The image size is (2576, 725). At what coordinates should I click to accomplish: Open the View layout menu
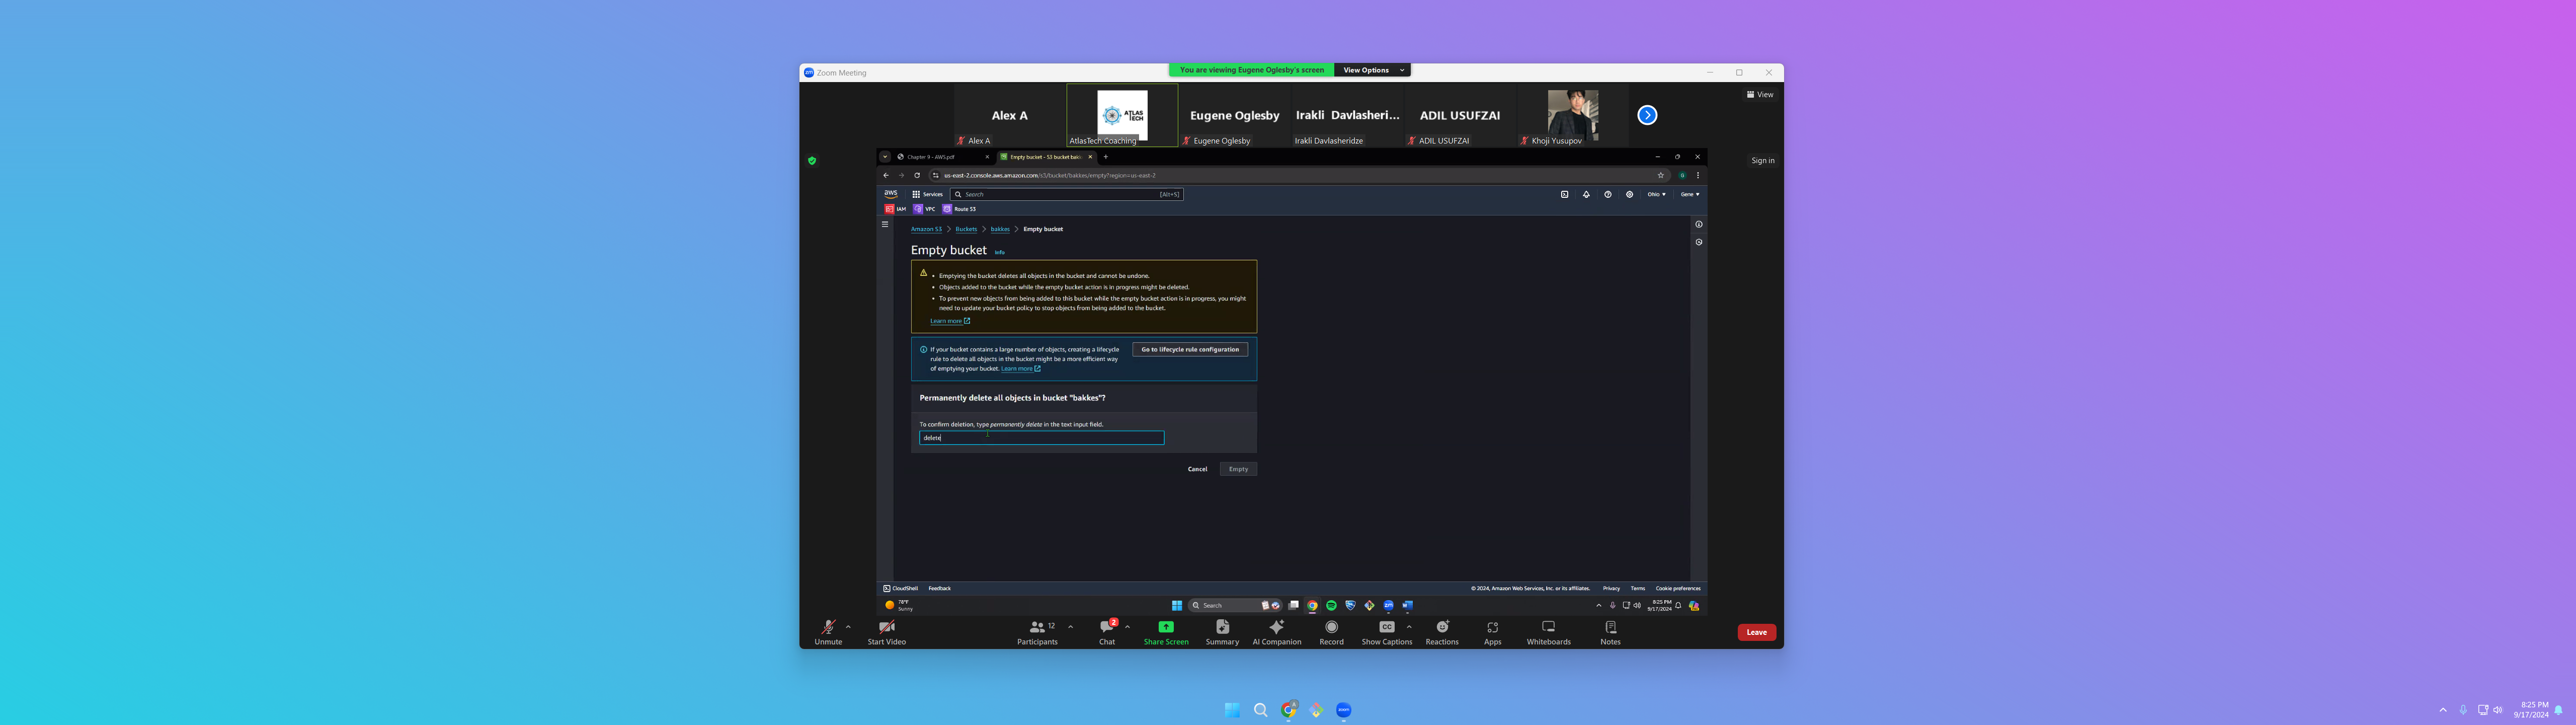(x=1760, y=94)
